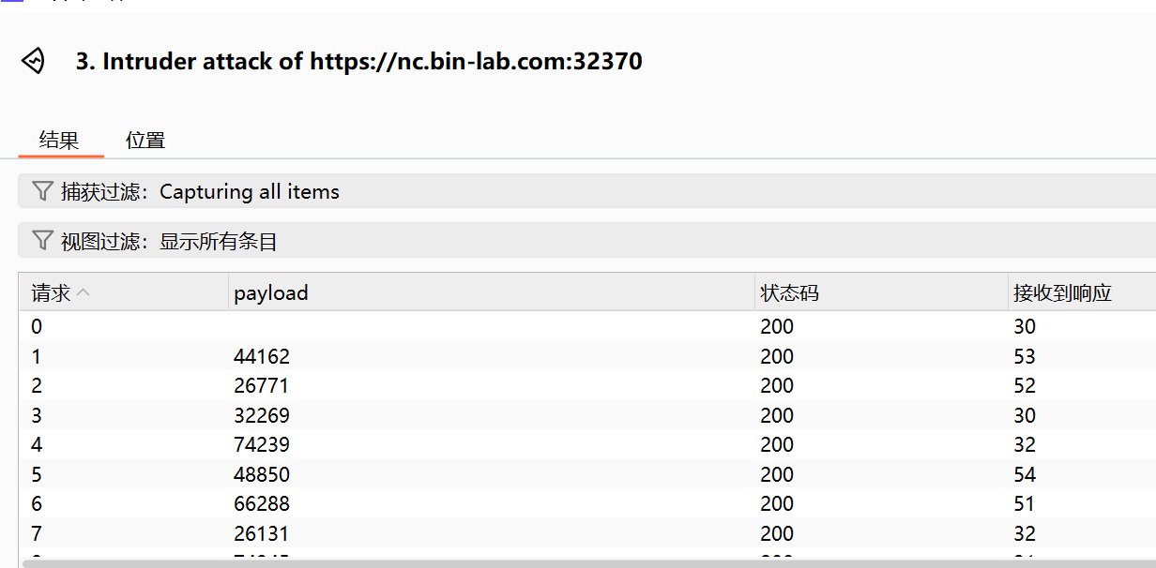Open the capture filter 'Capturing all items' bar
This screenshot has height=568, width=1156.
[x=249, y=192]
